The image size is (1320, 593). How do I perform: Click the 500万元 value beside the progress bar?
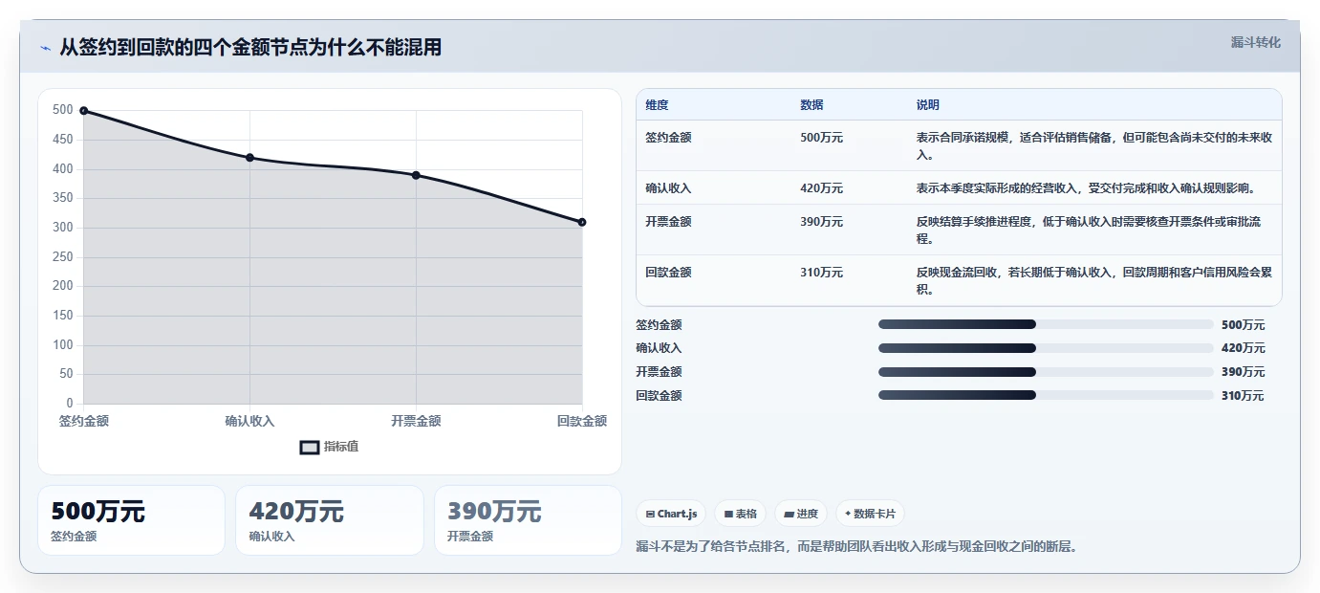tap(1243, 325)
